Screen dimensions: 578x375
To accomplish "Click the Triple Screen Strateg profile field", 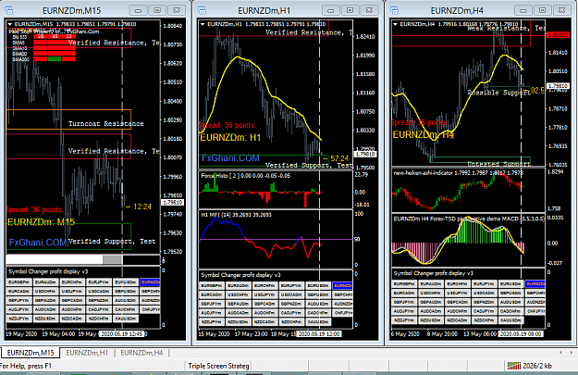I will click(218, 366).
